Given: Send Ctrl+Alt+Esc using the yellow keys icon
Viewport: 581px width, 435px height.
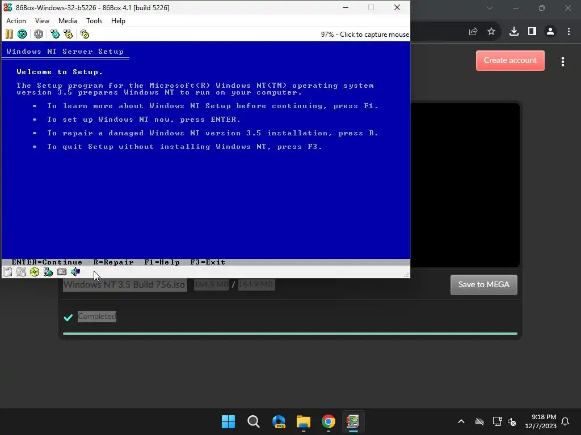Looking at the screenshot, I should click(x=68, y=35).
